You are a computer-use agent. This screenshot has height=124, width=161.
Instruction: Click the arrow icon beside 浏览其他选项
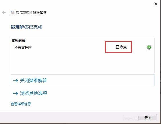click(x=15, y=93)
